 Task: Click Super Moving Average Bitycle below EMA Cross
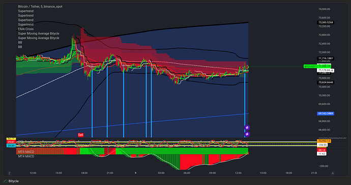tap(39, 34)
